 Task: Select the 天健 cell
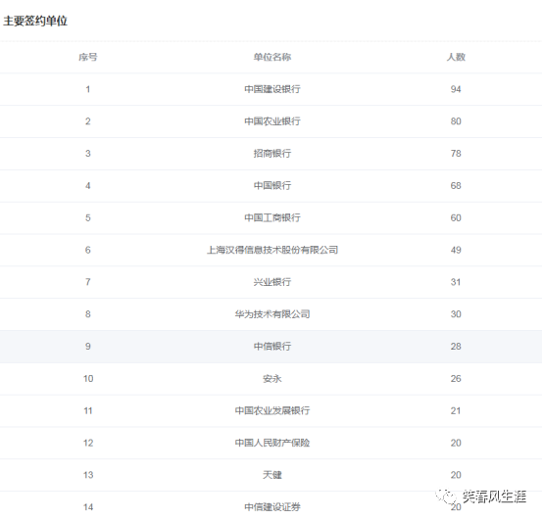click(272, 475)
